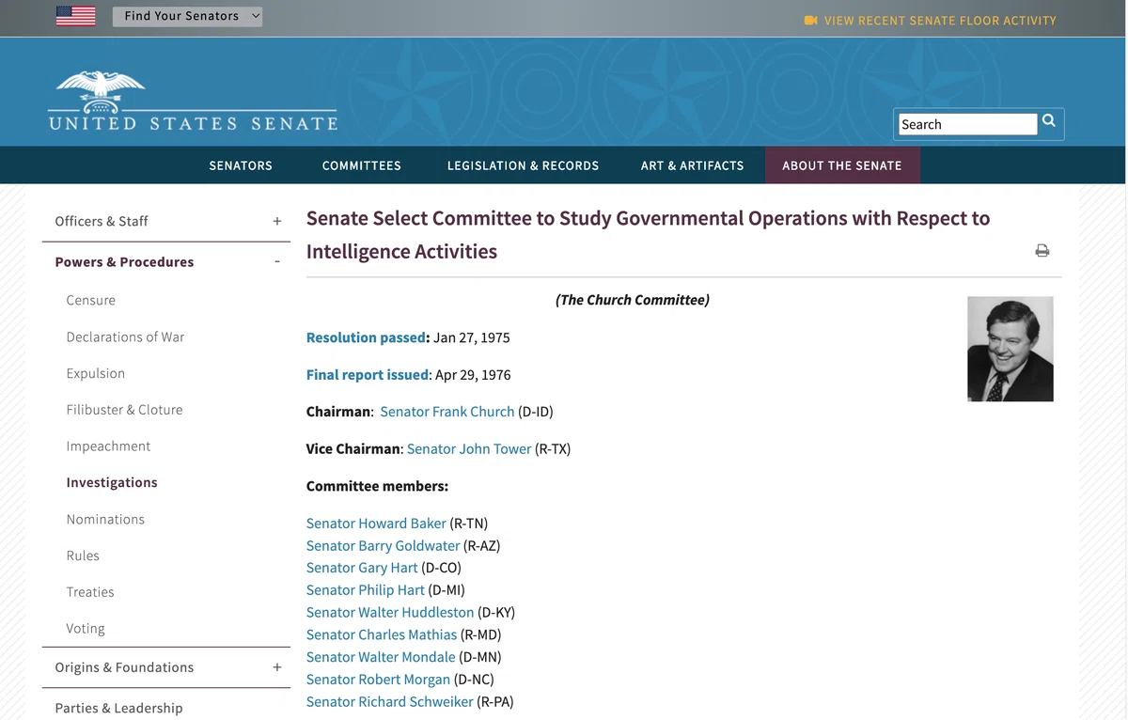Click into the Search input field
Screen dimensions: 1128x720
click(967, 124)
